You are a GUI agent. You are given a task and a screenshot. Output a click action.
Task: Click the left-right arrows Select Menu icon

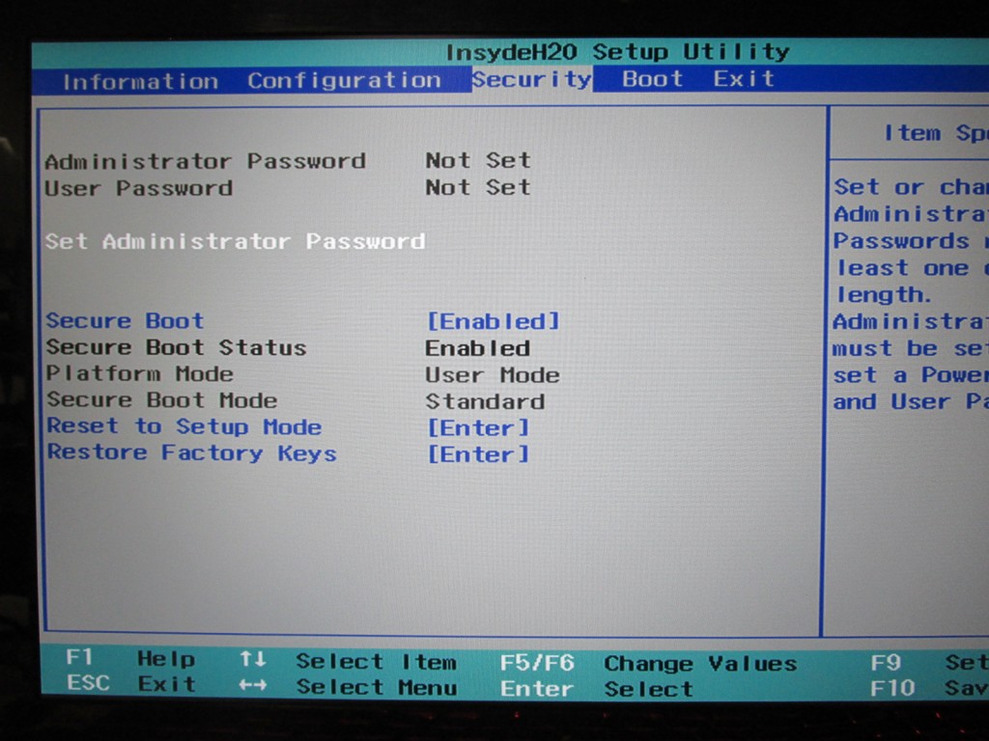tap(253, 686)
